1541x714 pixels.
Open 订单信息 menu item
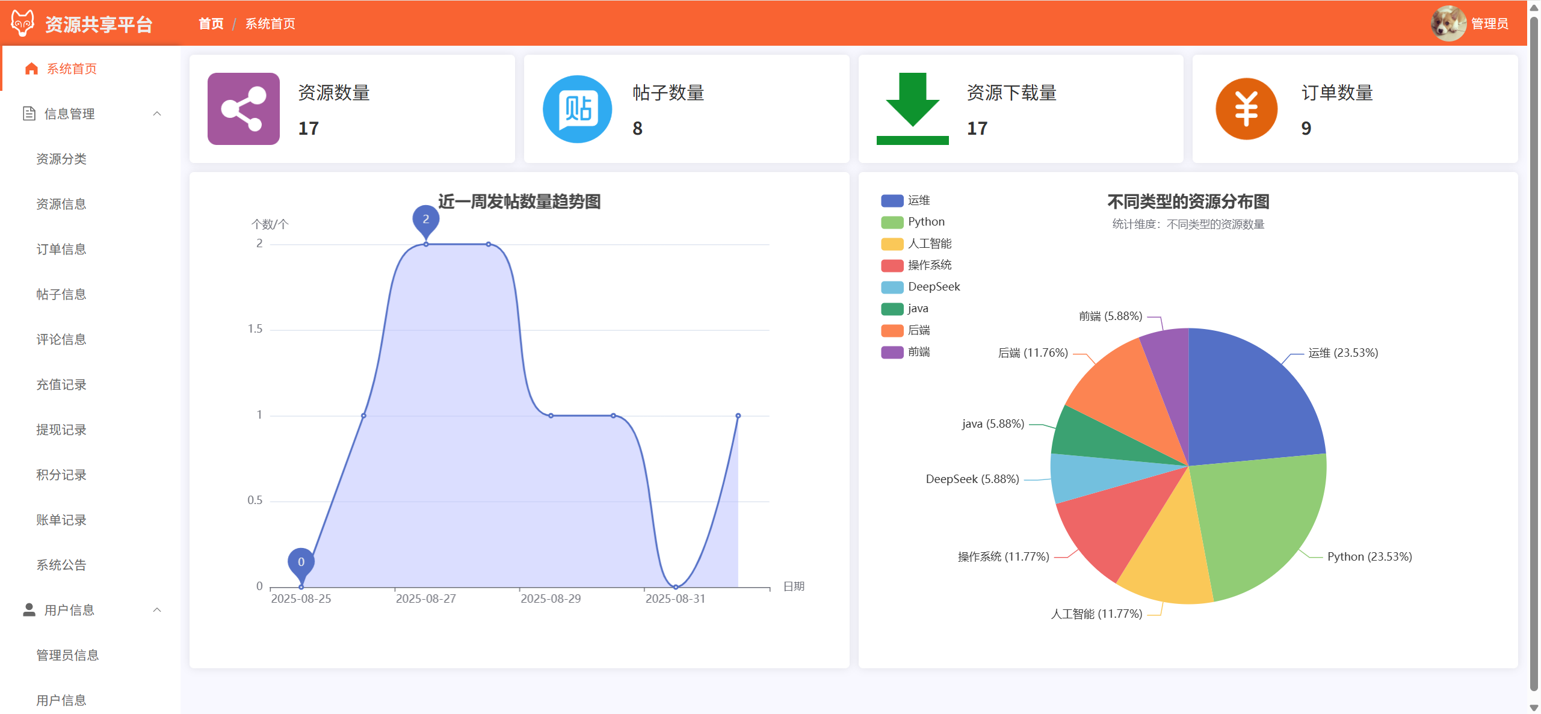pos(61,249)
